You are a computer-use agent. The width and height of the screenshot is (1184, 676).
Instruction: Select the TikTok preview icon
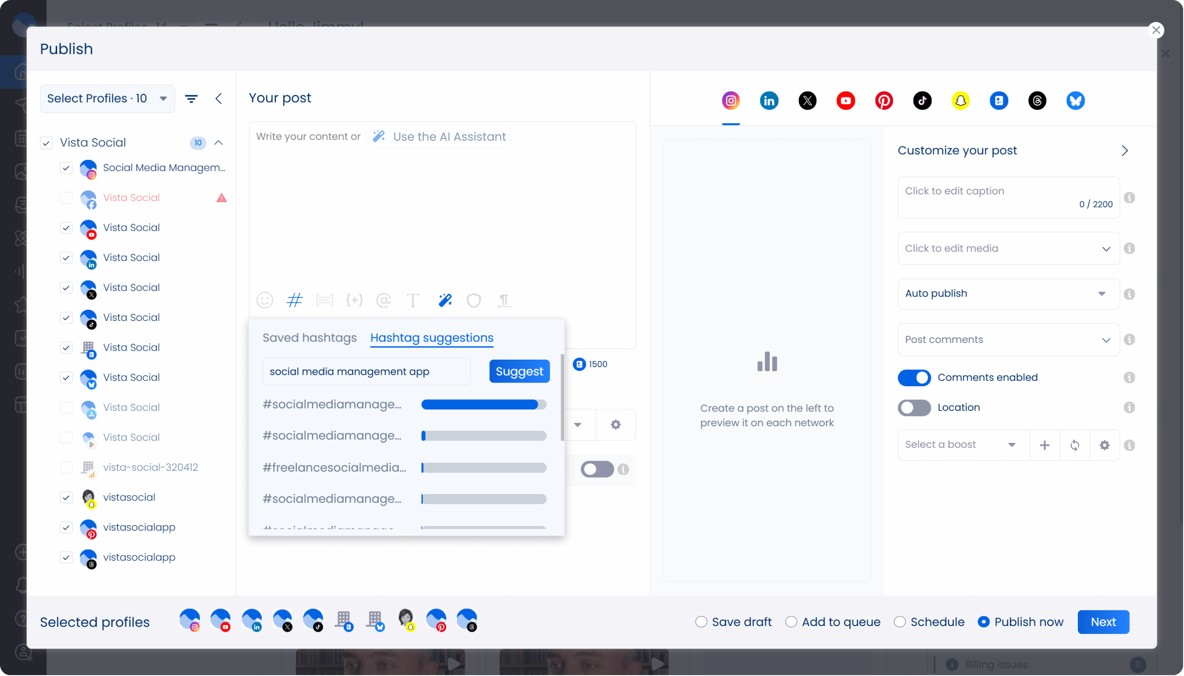922,101
